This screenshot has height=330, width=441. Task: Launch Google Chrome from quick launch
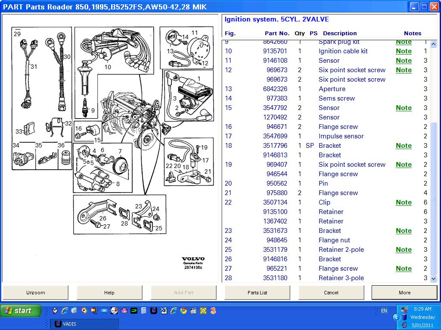click(x=183, y=310)
